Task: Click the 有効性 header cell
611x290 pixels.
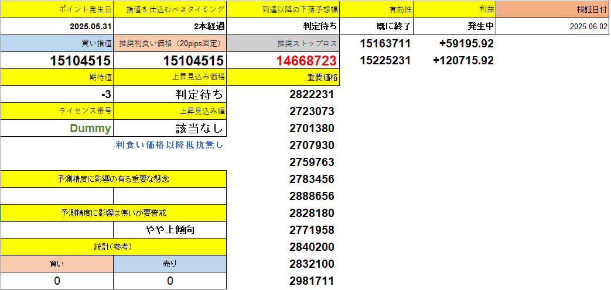Action: click(377, 9)
